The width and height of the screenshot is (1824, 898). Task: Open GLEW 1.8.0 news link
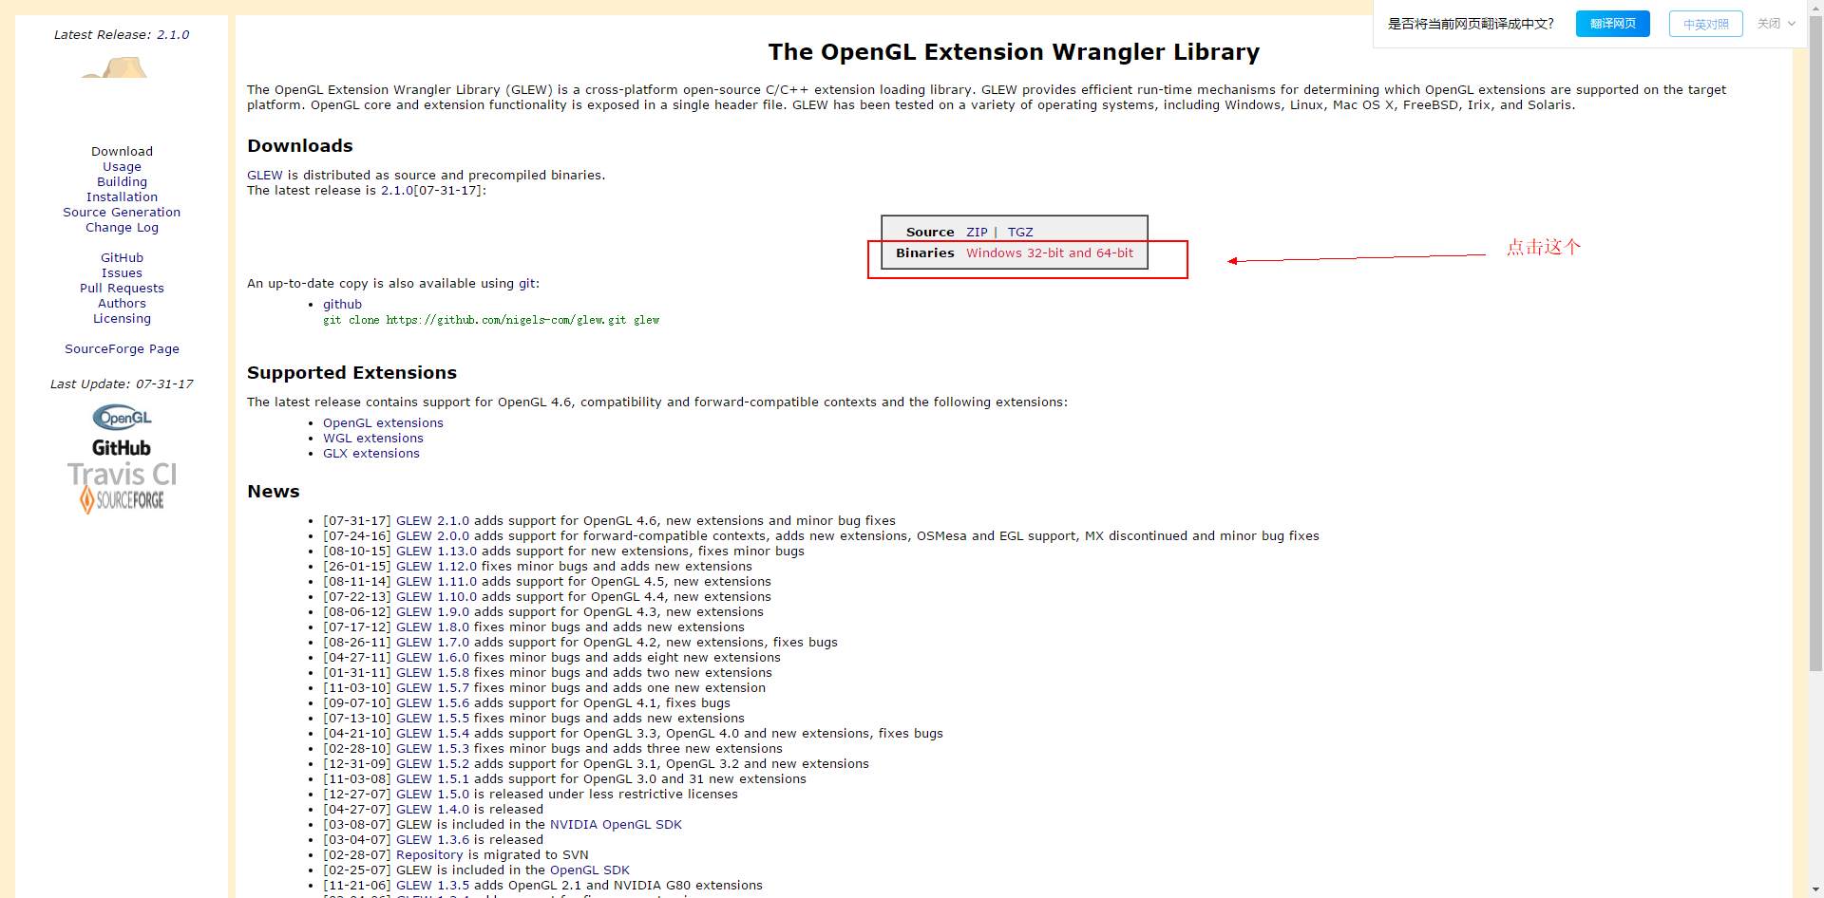coord(432,627)
